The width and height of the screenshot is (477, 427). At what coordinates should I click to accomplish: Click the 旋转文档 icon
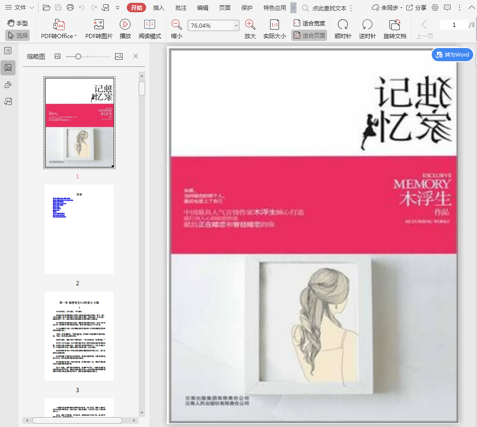point(395,25)
